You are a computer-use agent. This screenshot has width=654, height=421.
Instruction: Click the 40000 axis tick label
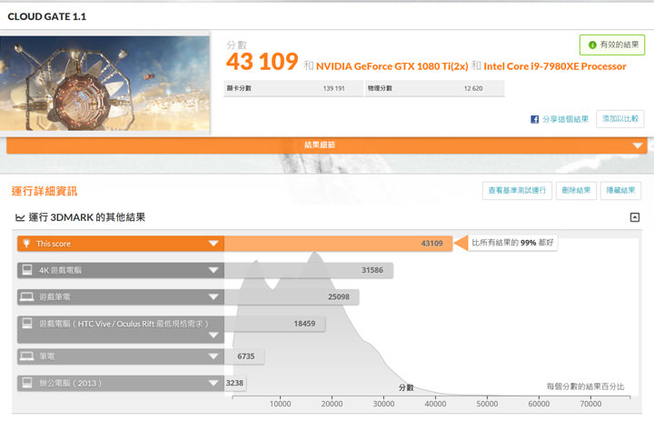coord(435,404)
